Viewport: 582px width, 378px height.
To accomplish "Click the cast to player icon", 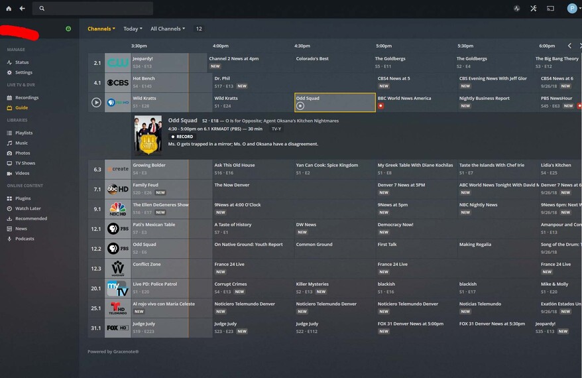I will tap(550, 8).
